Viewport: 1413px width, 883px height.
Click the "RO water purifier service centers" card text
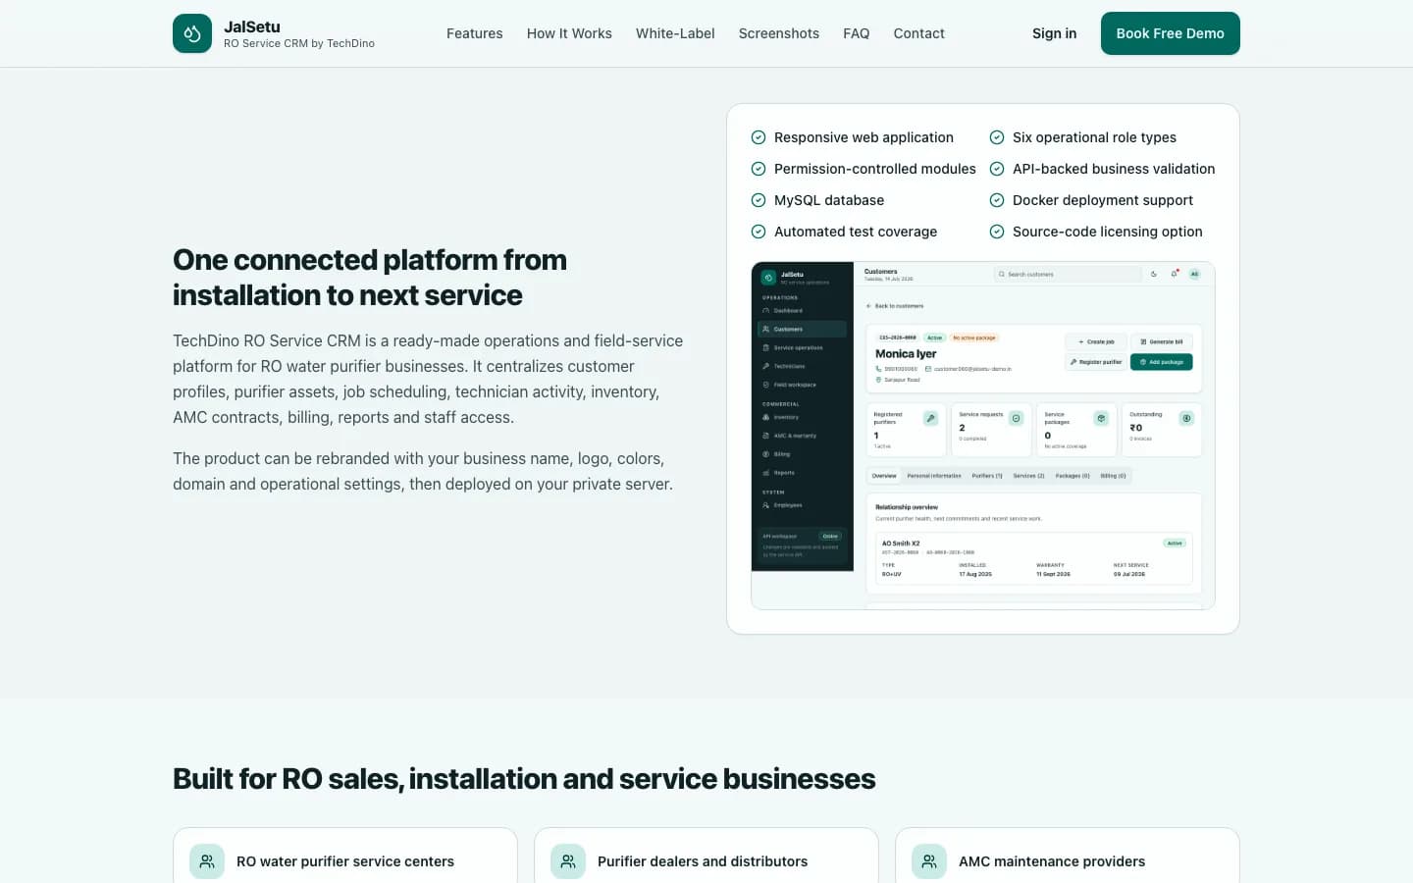coord(345,861)
